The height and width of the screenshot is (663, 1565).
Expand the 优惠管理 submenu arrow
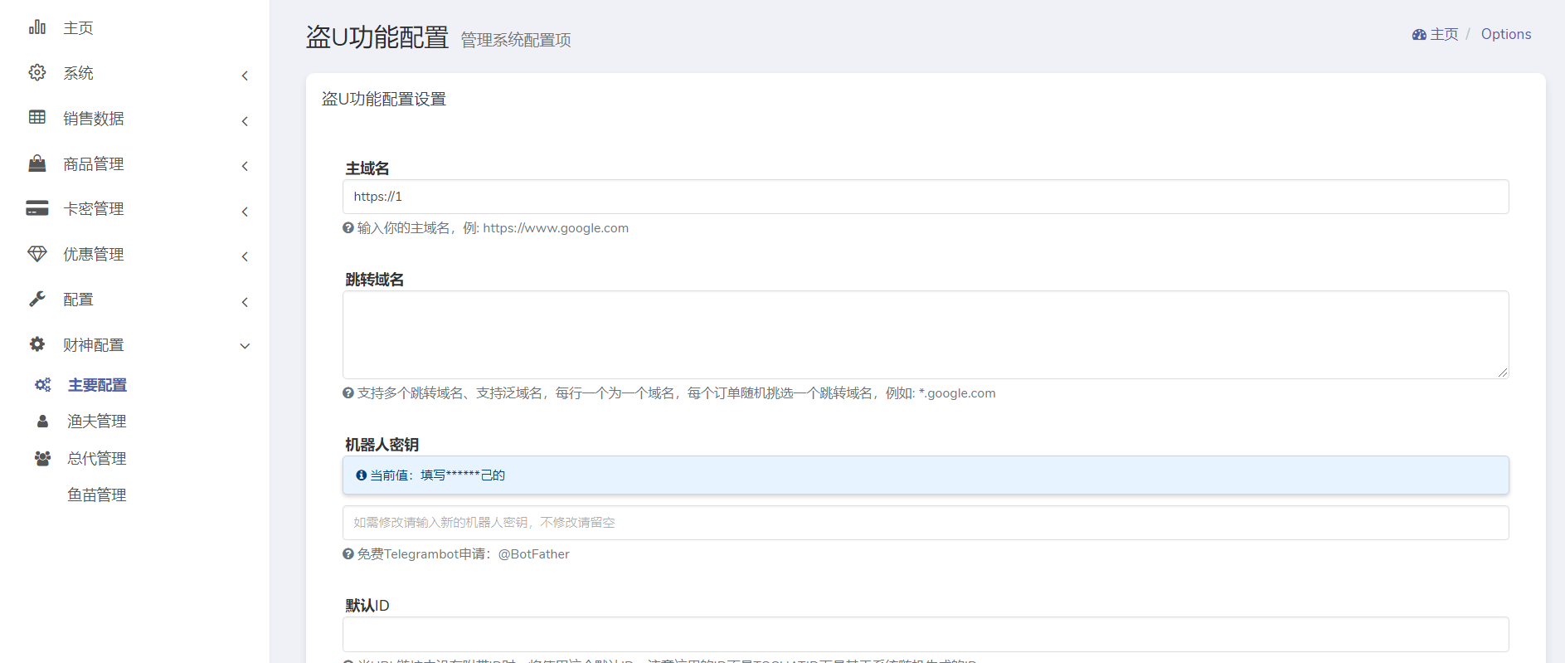(245, 256)
